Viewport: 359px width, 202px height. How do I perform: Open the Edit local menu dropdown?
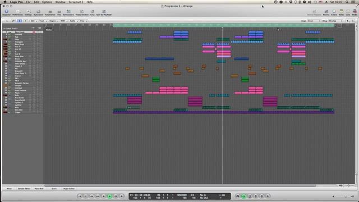pyautogui.click(x=34, y=21)
